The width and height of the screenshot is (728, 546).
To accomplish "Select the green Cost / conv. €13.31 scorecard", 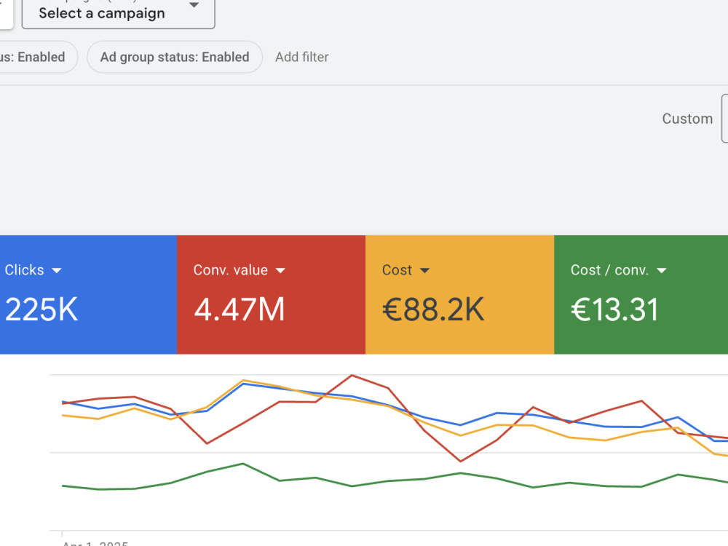I will click(x=641, y=294).
